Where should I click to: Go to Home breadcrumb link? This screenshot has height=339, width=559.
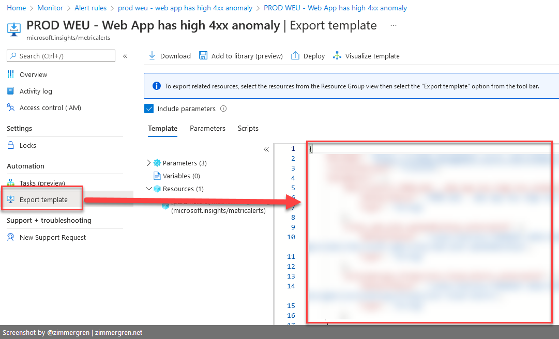[x=17, y=8]
